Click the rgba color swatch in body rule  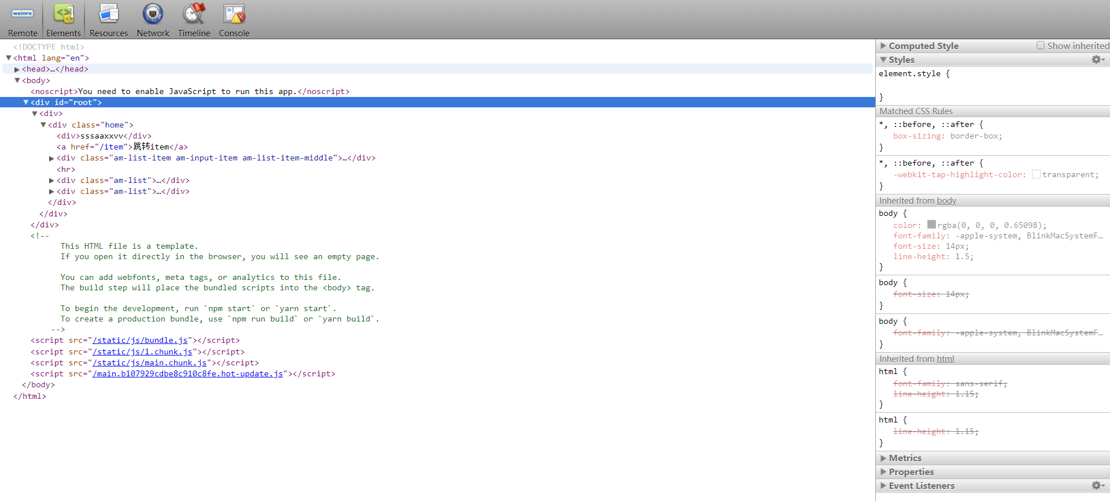point(931,224)
